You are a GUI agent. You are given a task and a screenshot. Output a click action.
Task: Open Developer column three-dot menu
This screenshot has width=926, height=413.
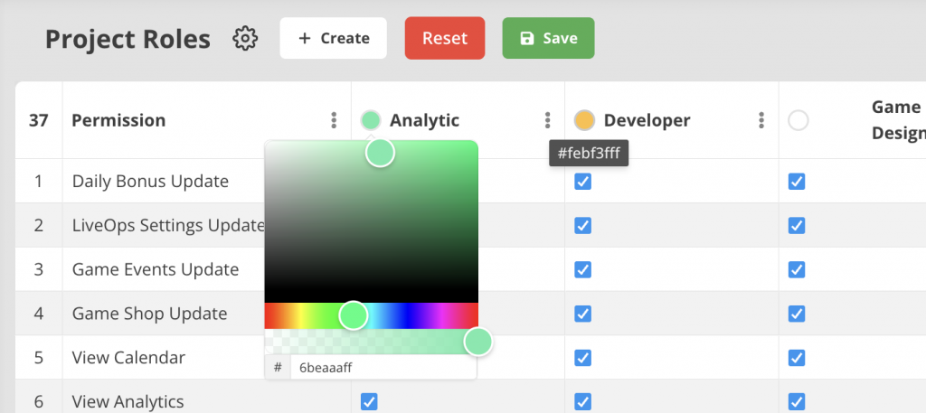tap(761, 120)
